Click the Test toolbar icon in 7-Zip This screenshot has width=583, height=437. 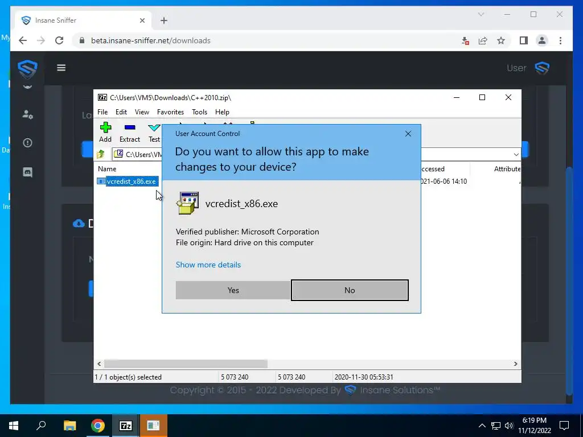point(154,132)
